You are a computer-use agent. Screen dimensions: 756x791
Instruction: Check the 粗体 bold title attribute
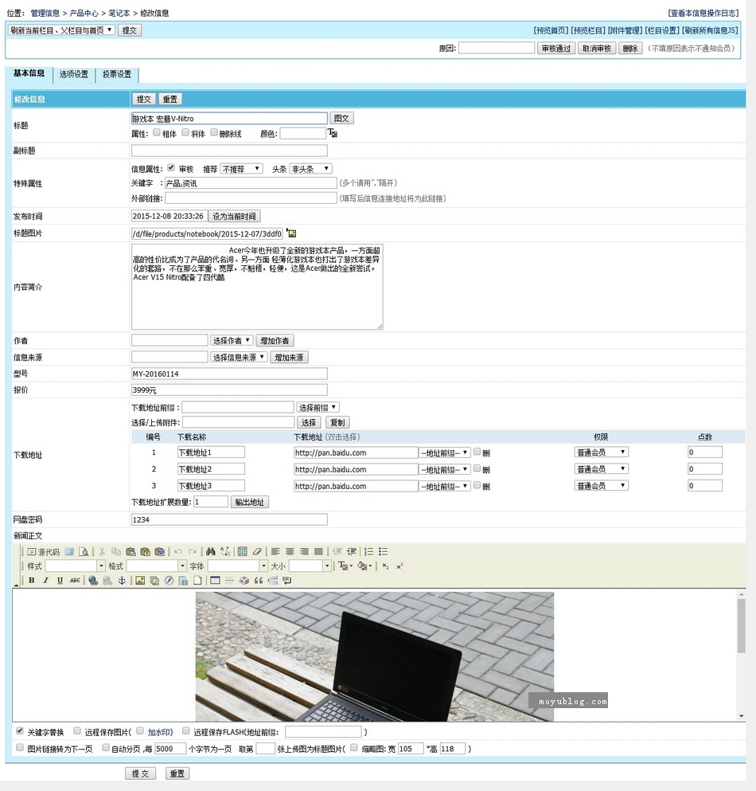click(157, 132)
